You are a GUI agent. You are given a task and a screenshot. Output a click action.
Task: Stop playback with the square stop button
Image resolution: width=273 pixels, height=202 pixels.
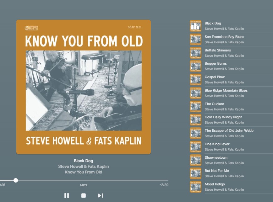[84, 195]
